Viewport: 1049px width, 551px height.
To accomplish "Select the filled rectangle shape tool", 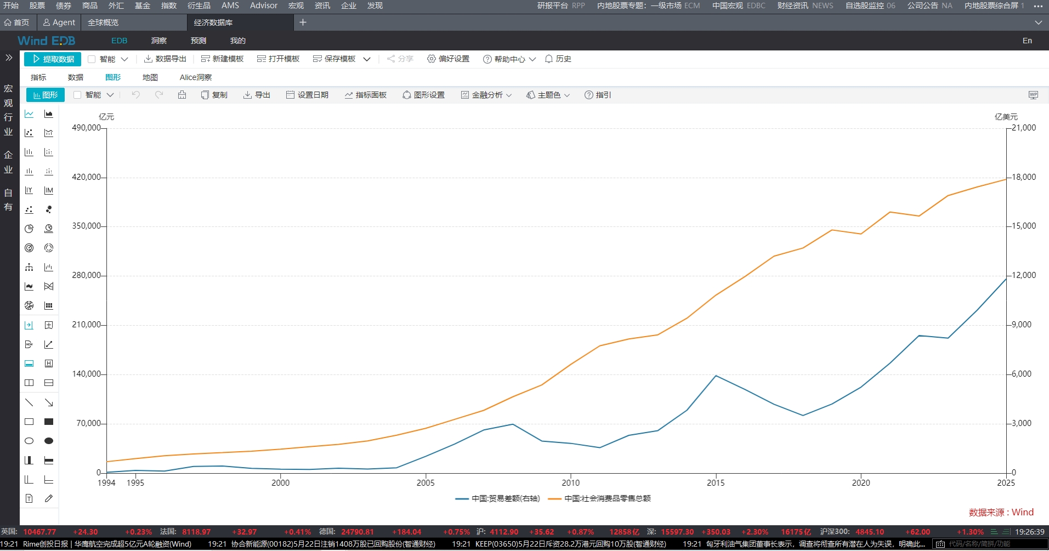I will click(x=49, y=422).
